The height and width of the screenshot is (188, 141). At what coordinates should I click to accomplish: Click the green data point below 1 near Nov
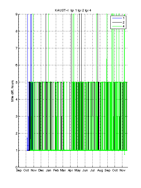(x=125, y=154)
